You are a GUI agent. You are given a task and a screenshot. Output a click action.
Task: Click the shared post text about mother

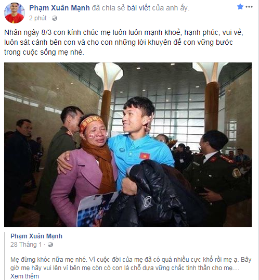click(131, 264)
